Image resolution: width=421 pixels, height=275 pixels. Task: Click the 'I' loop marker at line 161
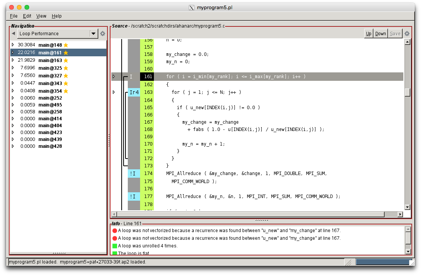[131, 76]
